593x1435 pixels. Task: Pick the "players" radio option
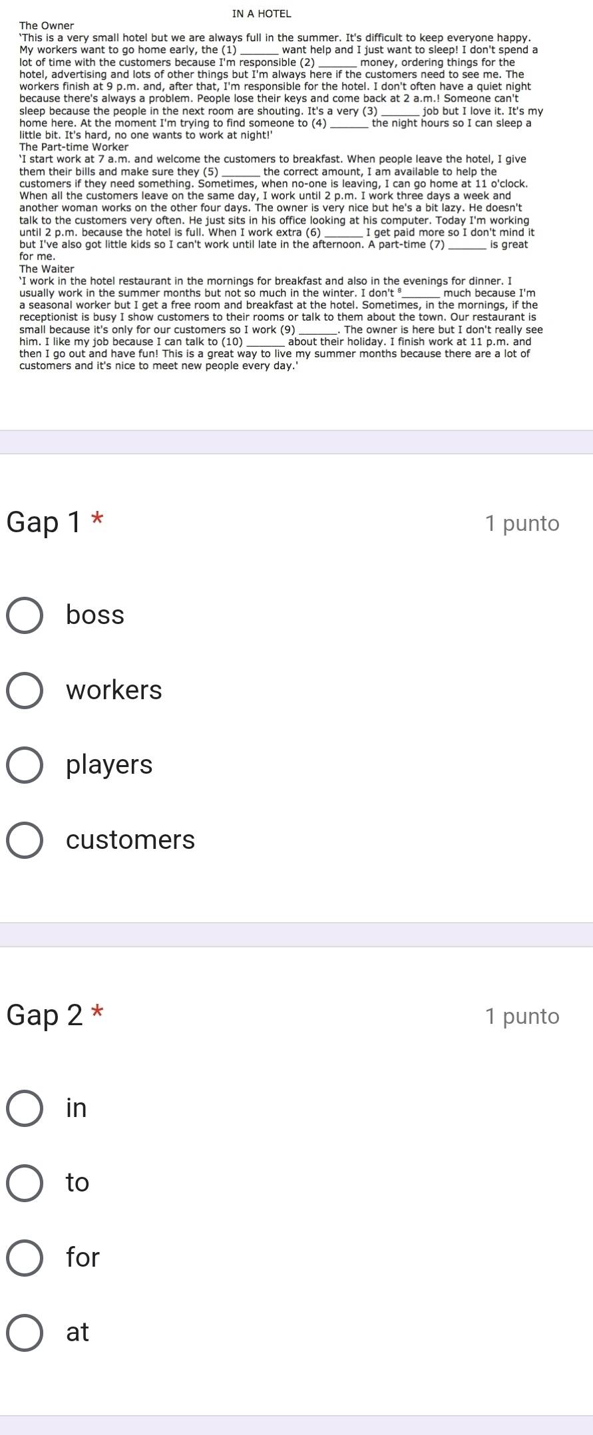25,766
